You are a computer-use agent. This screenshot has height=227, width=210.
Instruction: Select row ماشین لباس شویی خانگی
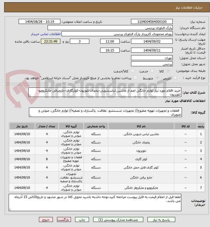coord(107,134)
